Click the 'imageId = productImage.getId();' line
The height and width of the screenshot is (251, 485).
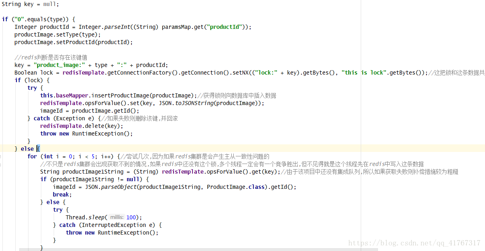90,111
